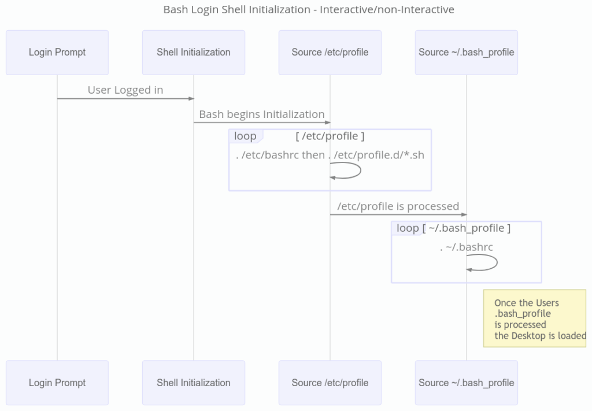The height and width of the screenshot is (411, 592).
Task: Select the top Source ~/.bash_profile box
Action: click(467, 53)
